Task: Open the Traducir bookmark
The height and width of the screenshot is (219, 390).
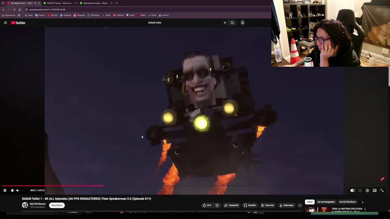Action: point(40,15)
